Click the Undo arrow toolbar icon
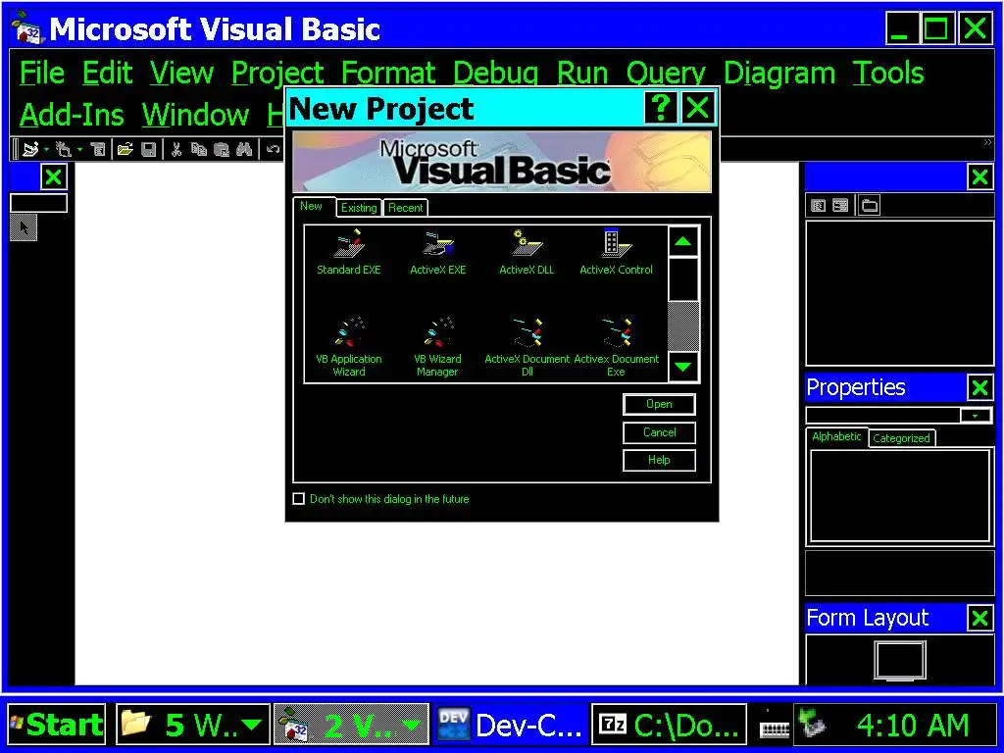1004x753 pixels. point(273,150)
